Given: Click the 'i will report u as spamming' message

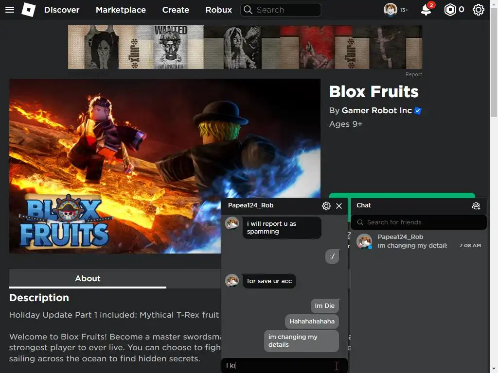Looking at the screenshot, I should 282,227.
